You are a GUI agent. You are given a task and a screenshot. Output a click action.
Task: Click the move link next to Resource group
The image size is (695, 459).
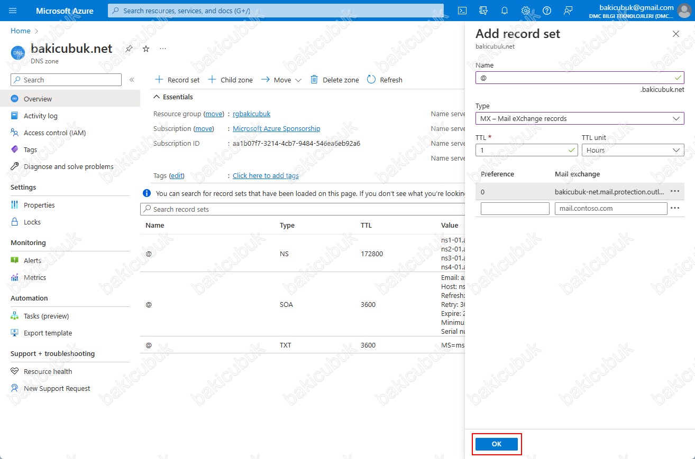(214, 114)
